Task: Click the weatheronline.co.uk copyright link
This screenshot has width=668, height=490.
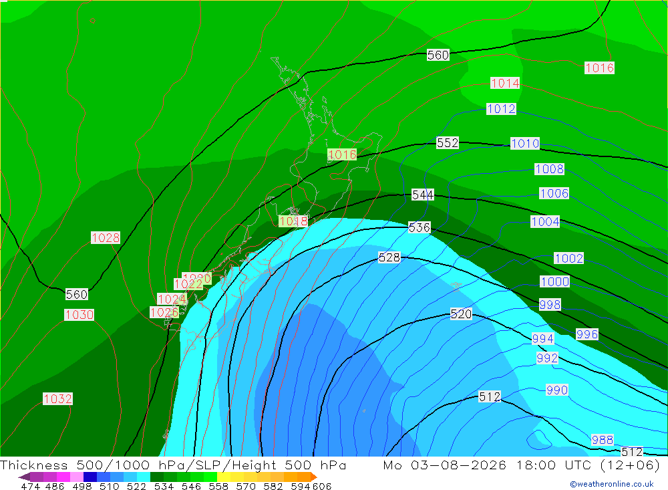Action: [x=612, y=484]
